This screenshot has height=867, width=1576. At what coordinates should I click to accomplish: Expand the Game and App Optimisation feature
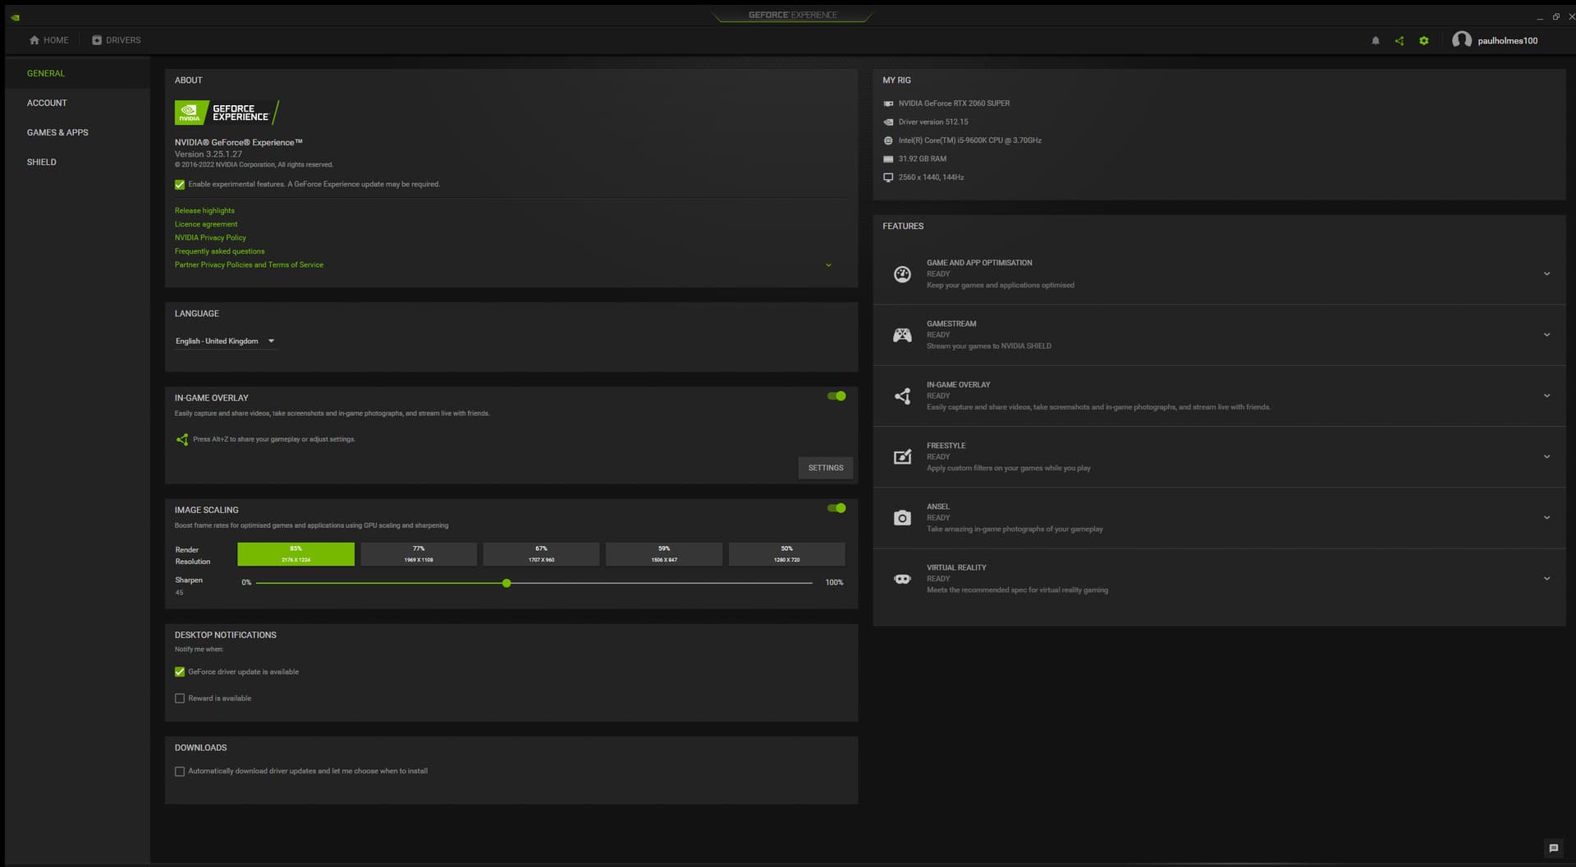[x=1546, y=274]
